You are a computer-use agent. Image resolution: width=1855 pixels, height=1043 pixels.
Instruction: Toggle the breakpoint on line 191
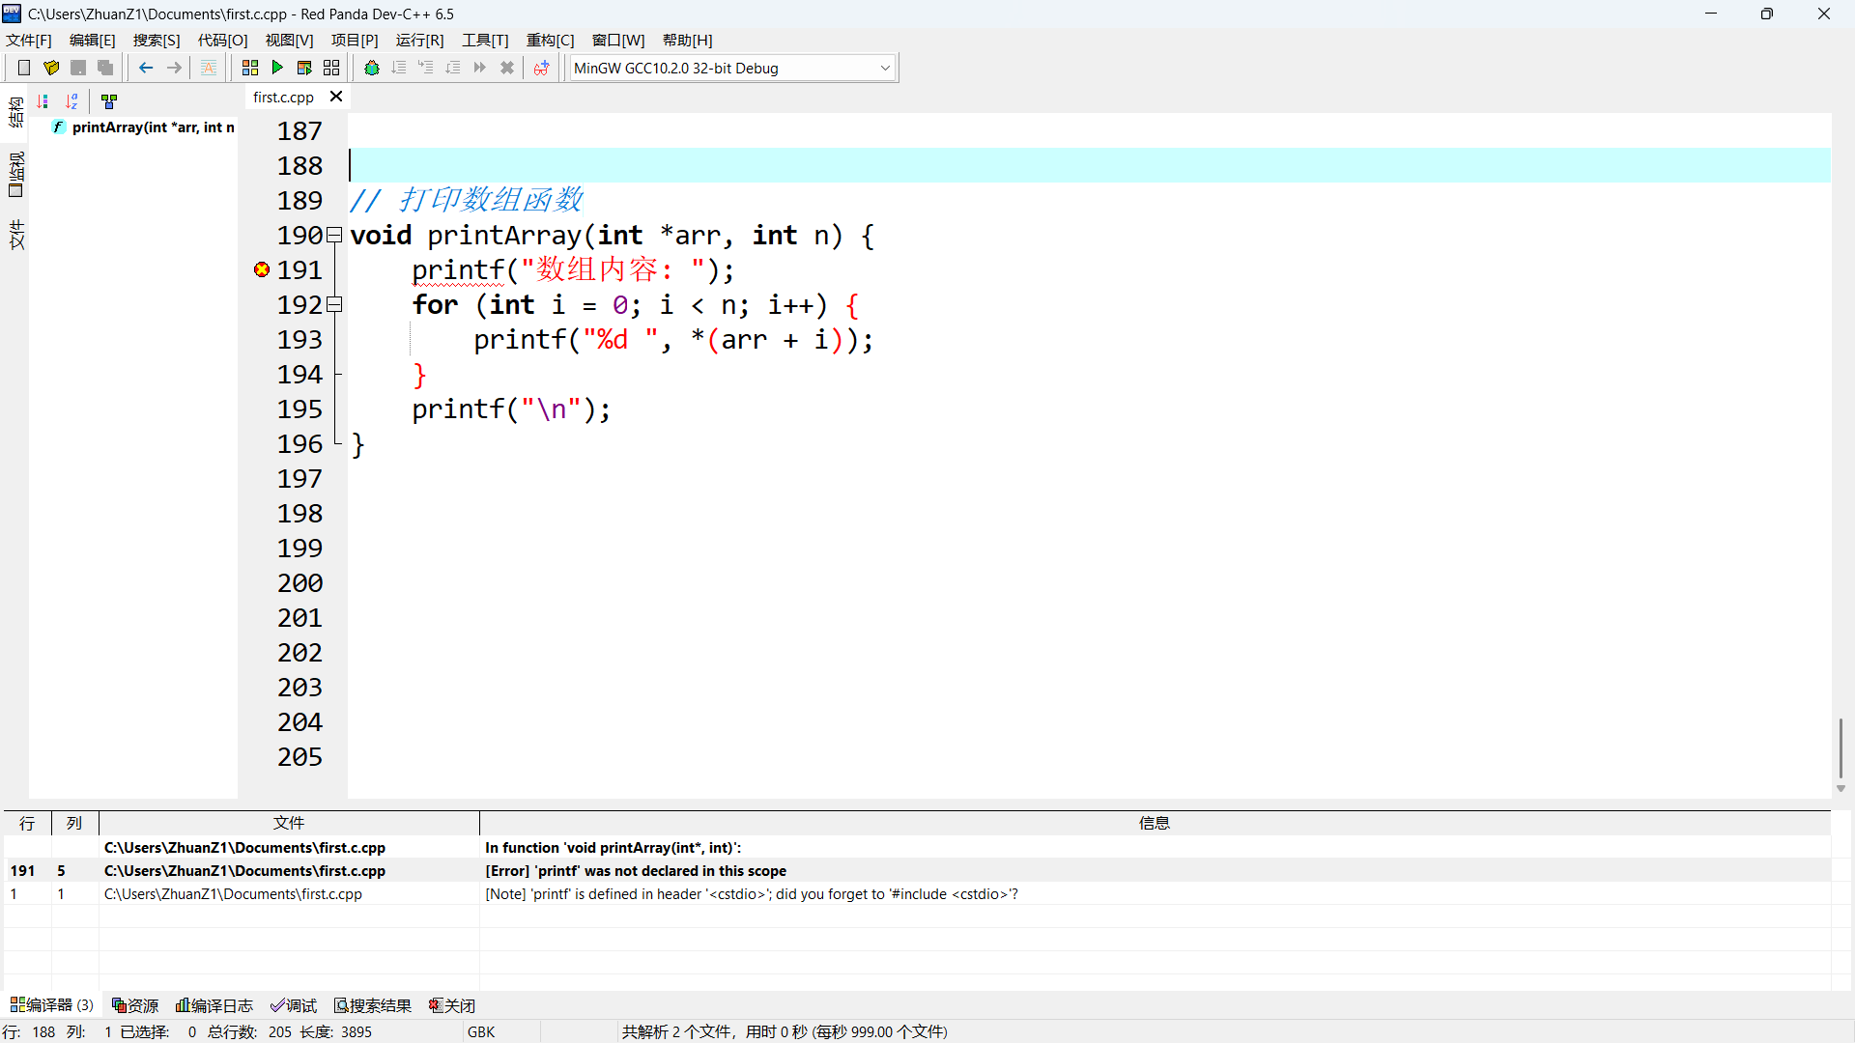click(261, 269)
